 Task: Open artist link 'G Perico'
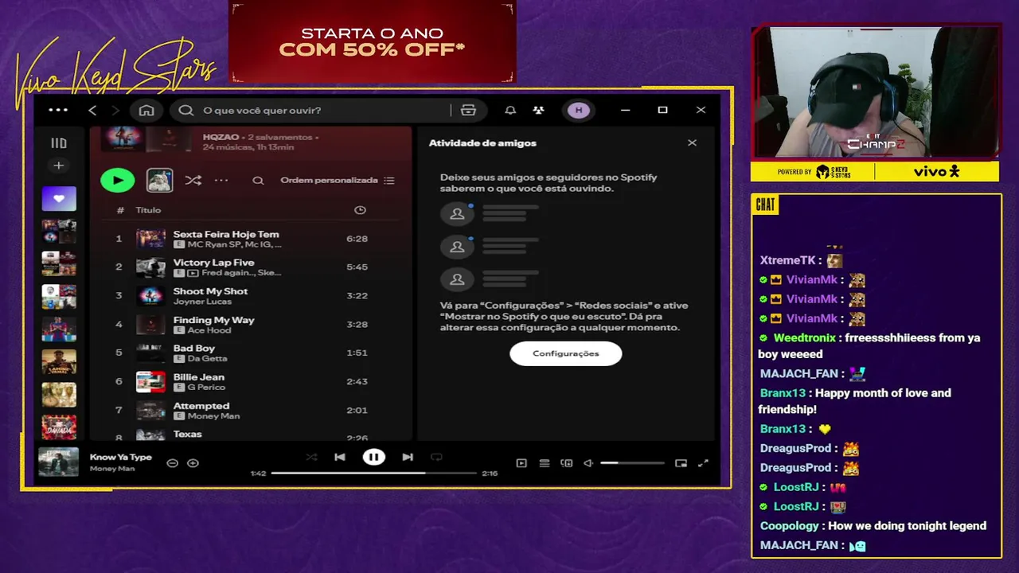(x=206, y=388)
